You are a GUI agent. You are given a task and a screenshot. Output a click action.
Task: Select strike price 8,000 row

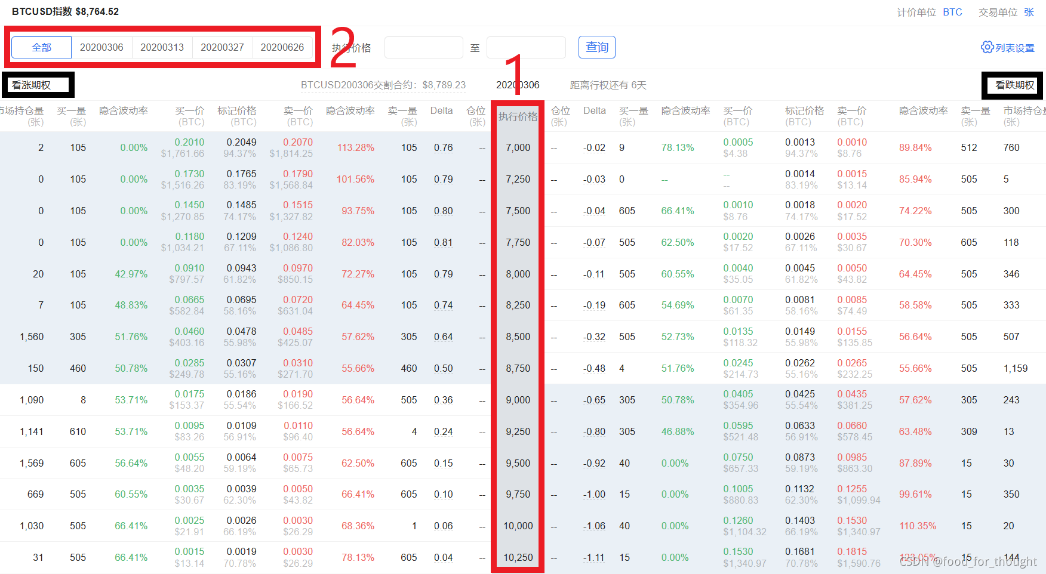click(x=518, y=274)
